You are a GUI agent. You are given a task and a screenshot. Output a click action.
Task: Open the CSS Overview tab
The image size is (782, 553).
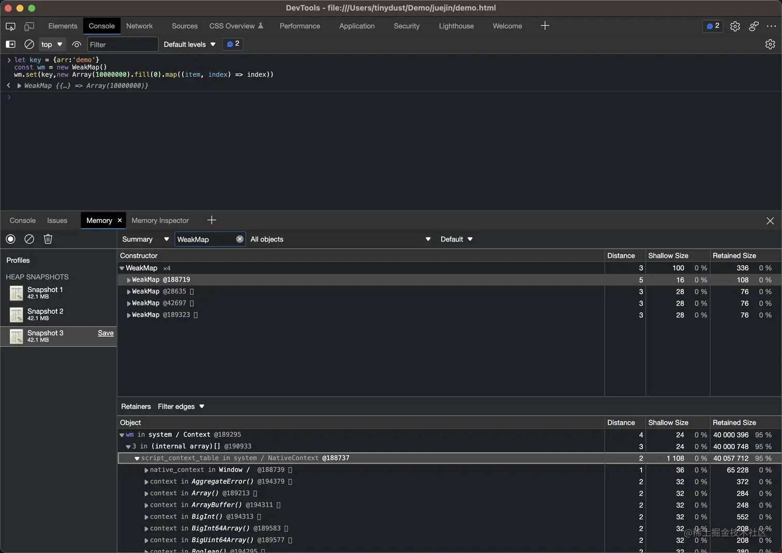click(236, 26)
